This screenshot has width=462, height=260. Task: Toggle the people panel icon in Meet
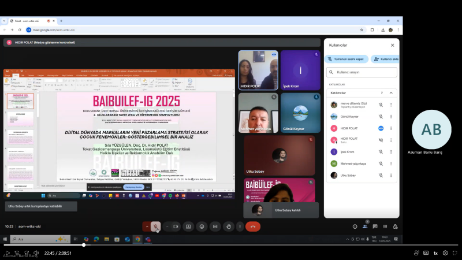[x=365, y=226]
